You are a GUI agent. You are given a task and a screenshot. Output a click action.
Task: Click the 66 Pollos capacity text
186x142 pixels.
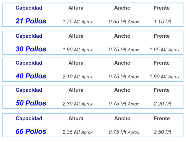tap(31, 132)
